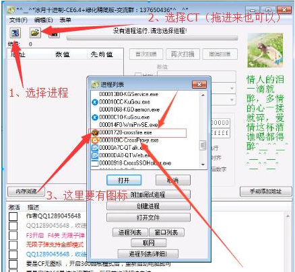Click the 激活 column header

click(x=14, y=208)
